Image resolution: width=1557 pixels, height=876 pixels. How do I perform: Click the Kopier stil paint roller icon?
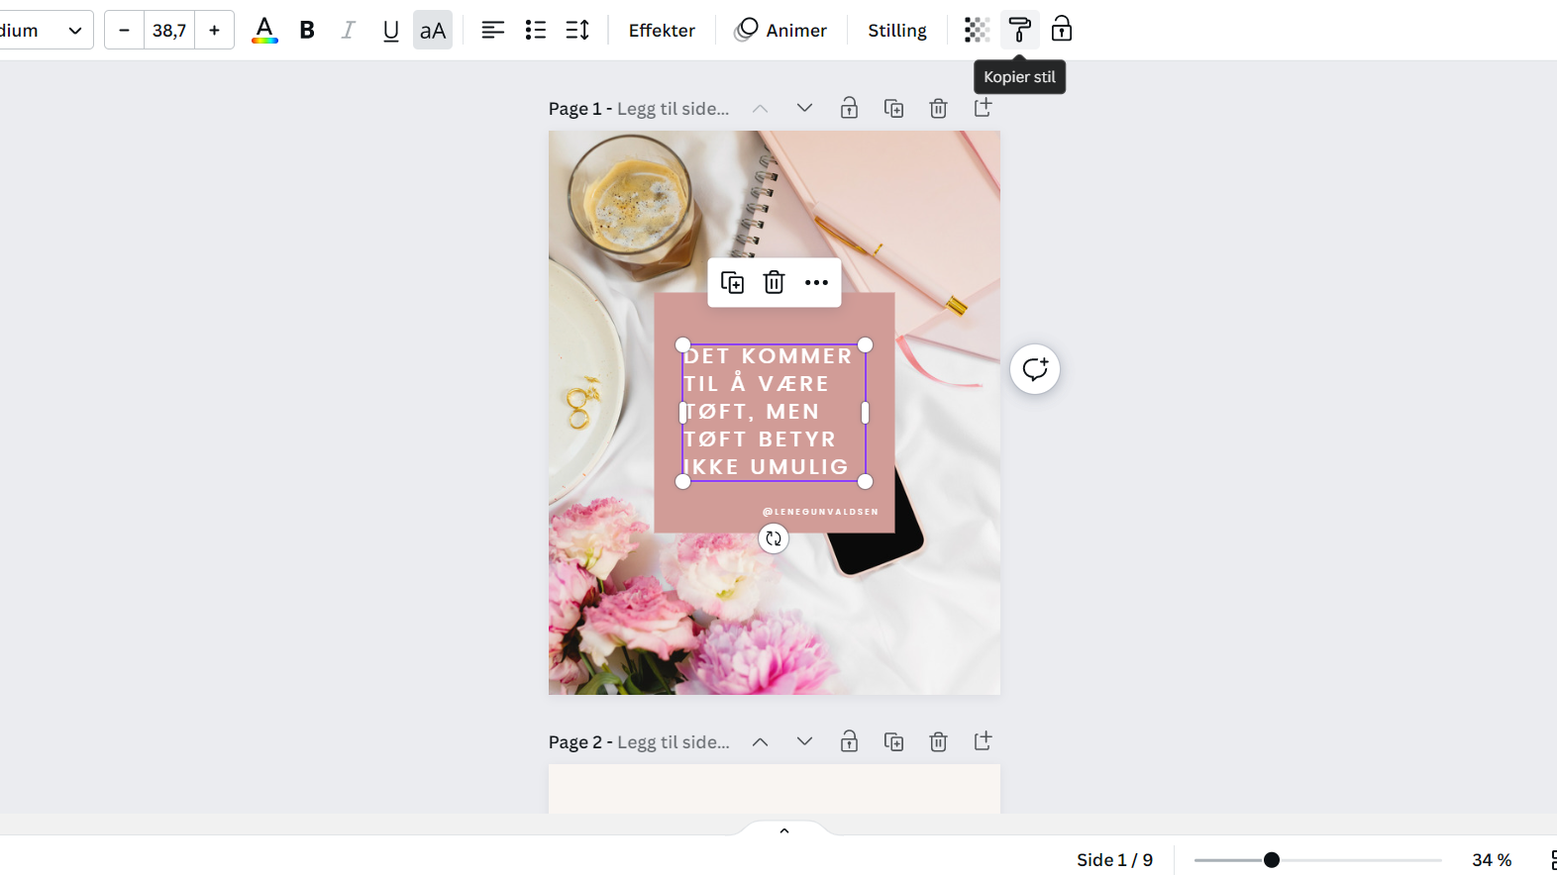(1019, 30)
